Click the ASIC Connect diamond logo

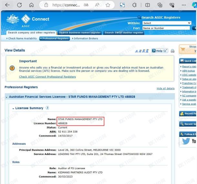point(26,19)
